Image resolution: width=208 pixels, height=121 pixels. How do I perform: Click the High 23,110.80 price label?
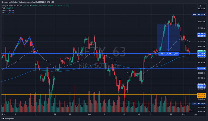point(199,15)
